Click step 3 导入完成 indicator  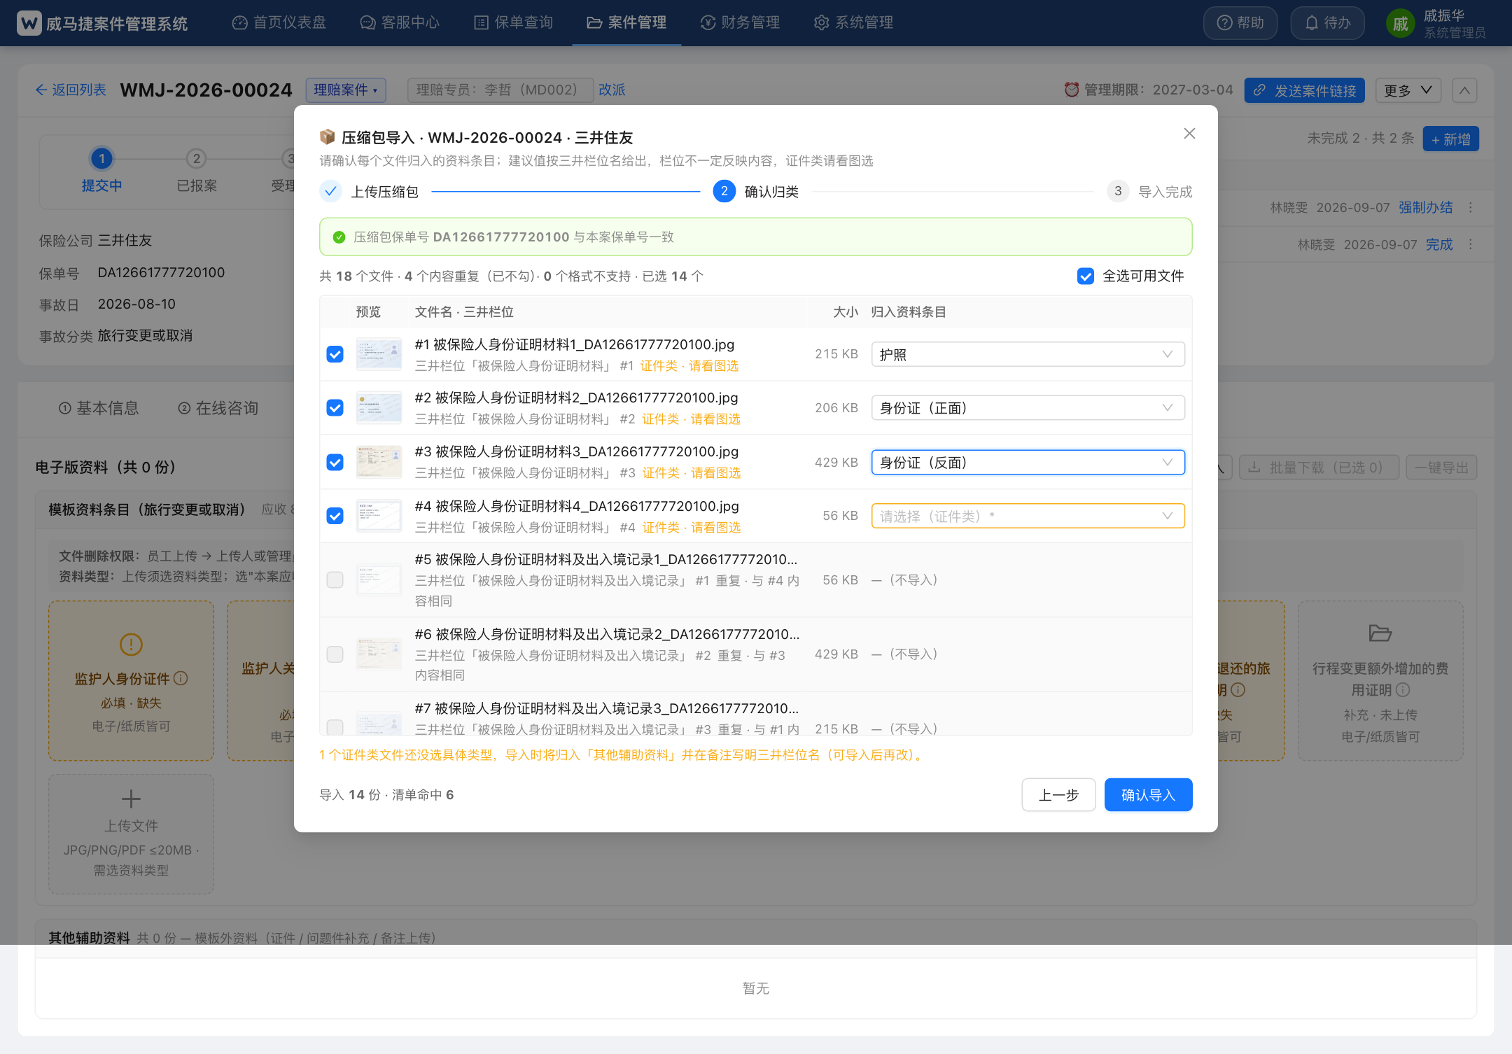pyautogui.click(x=1118, y=192)
